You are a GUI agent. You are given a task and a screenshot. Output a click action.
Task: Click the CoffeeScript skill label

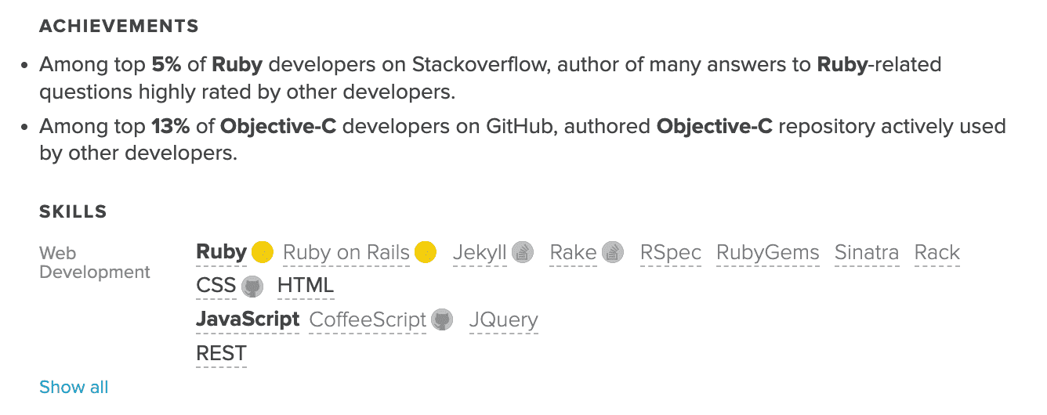click(x=368, y=319)
